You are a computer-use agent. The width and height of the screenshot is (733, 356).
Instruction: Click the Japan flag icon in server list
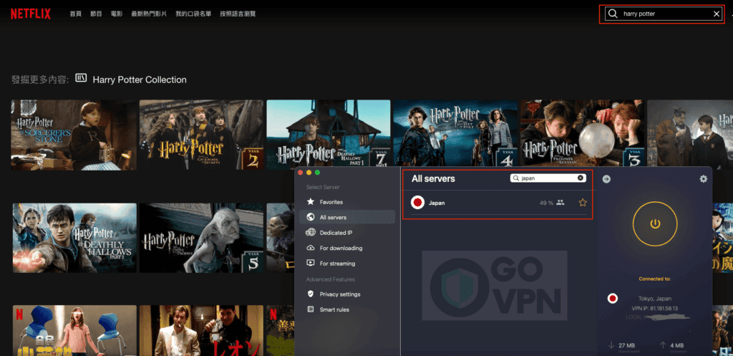point(417,203)
